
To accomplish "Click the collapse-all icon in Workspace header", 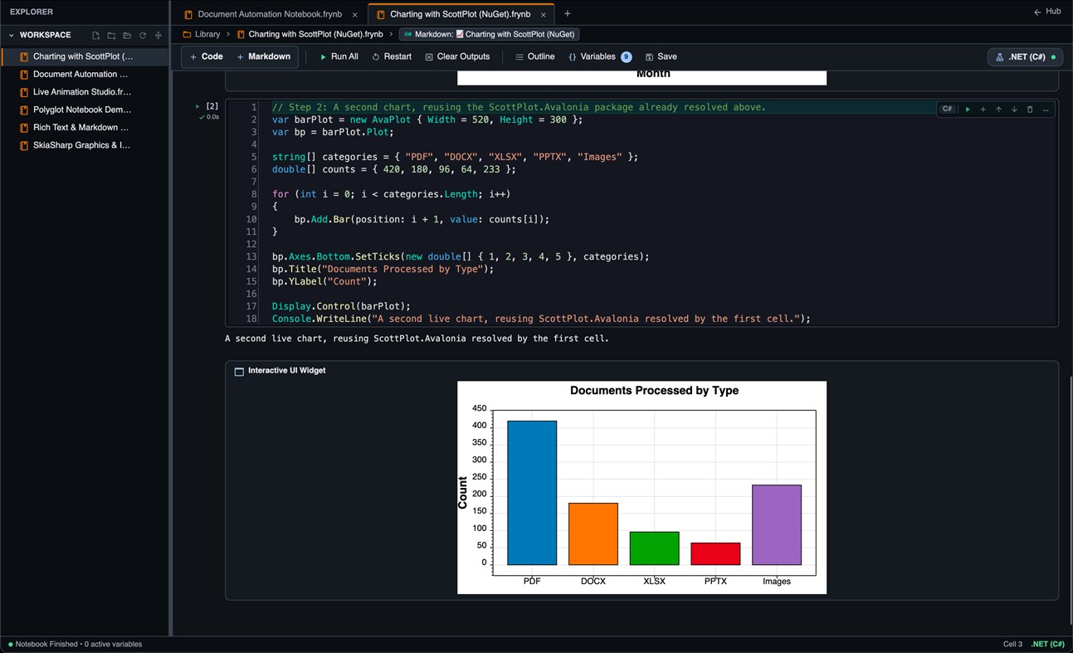I will pyautogui.click(x=159, y=36).
